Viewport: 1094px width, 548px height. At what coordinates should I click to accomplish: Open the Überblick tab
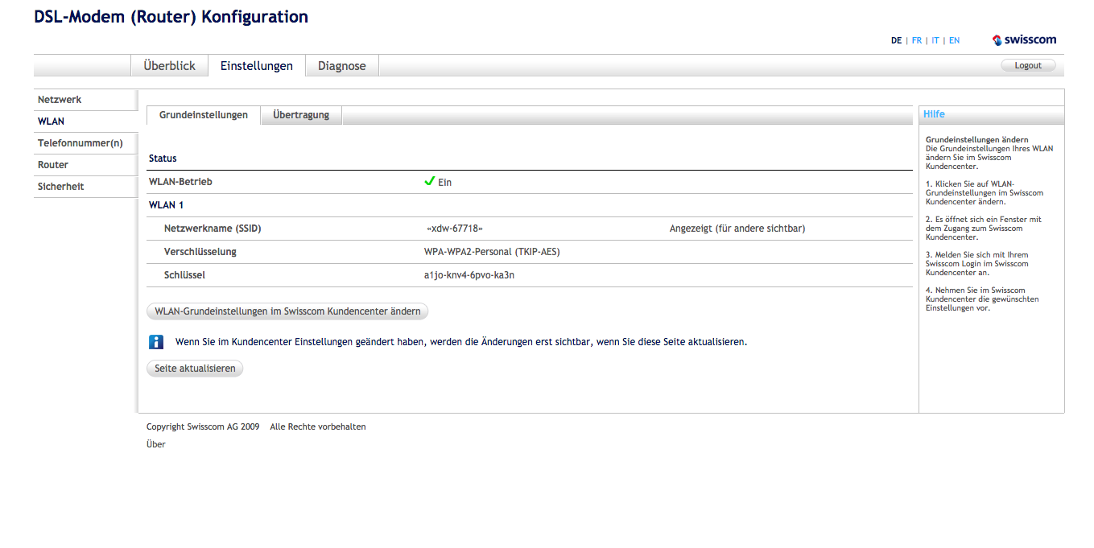pyautogui.click(x=169, y=66)
